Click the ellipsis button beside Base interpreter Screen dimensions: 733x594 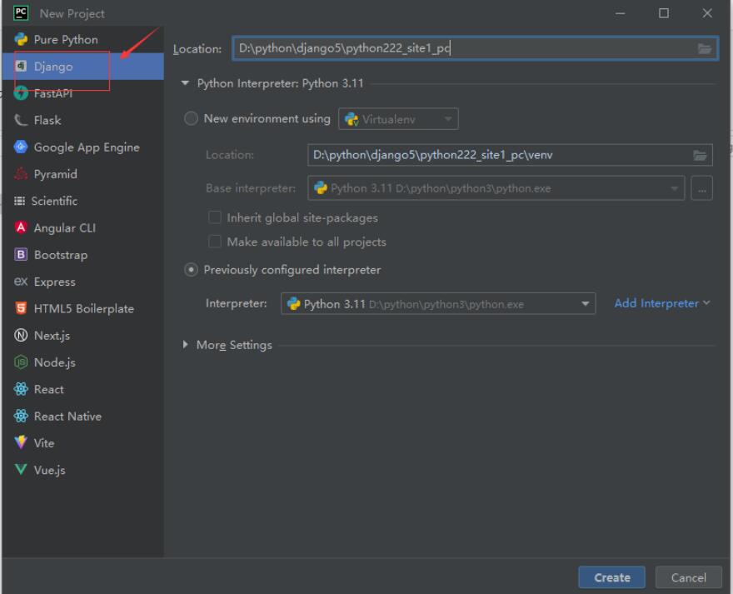[701, 188]
